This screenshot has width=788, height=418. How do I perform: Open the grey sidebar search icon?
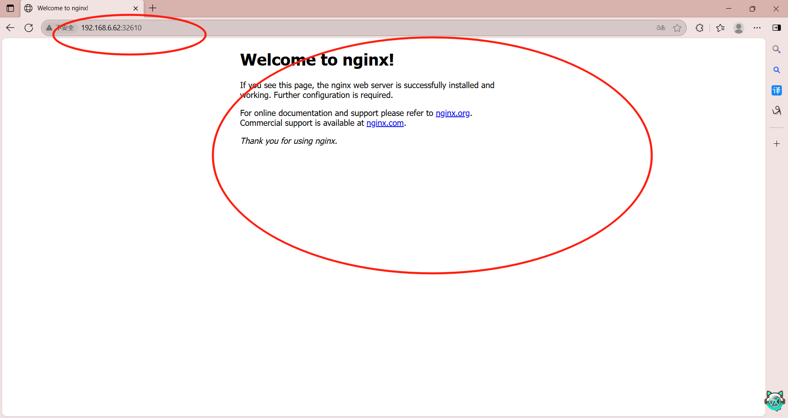pos(777,49)
